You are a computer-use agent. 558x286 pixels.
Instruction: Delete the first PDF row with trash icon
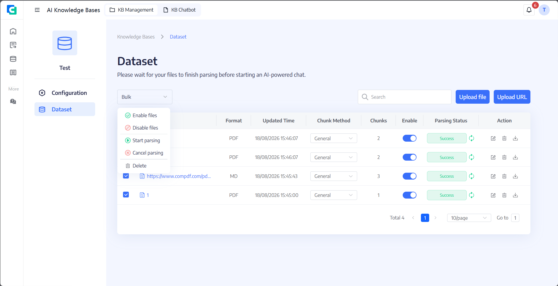504,138
